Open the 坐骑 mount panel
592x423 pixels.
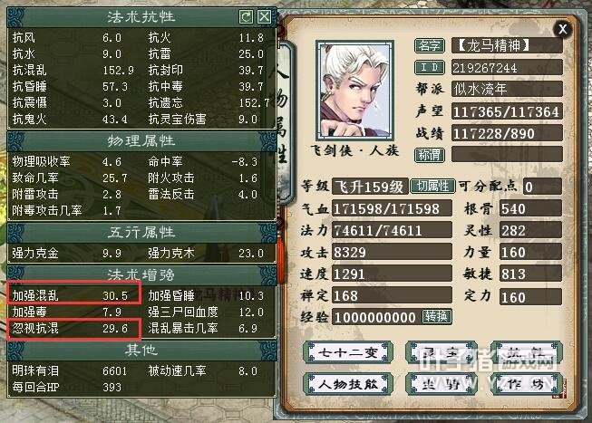tap(441, 384)
